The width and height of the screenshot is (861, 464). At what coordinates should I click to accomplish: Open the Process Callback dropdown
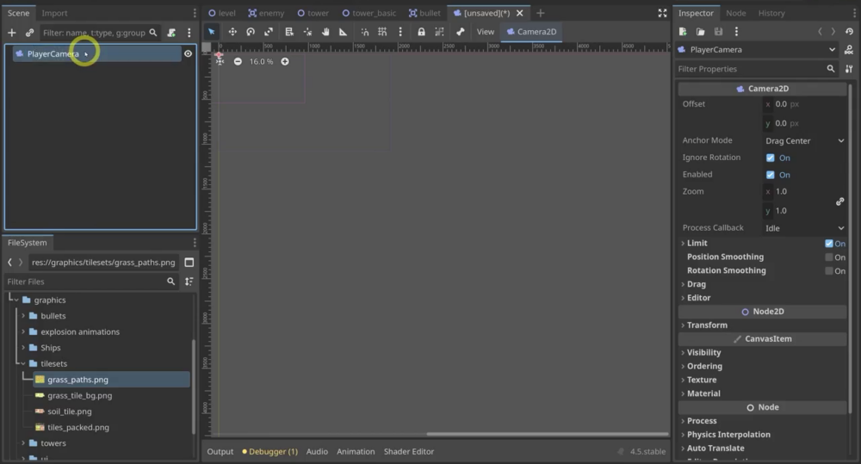click(804, 228)
